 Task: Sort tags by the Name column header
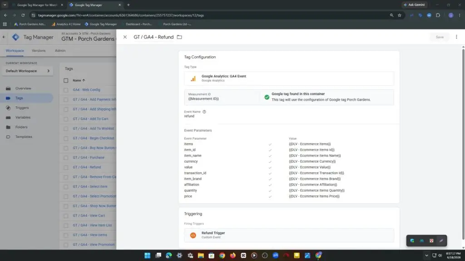[x=79, y=81]
